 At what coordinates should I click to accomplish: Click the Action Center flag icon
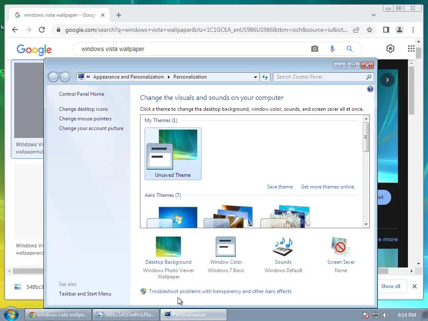tap(366, 315)
